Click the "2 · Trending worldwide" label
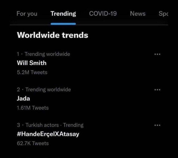The height and width of the screenshot is (158, 178). tap(44, 90)
